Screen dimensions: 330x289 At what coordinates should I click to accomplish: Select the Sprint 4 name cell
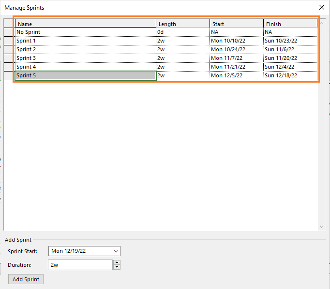coord(86,67)
